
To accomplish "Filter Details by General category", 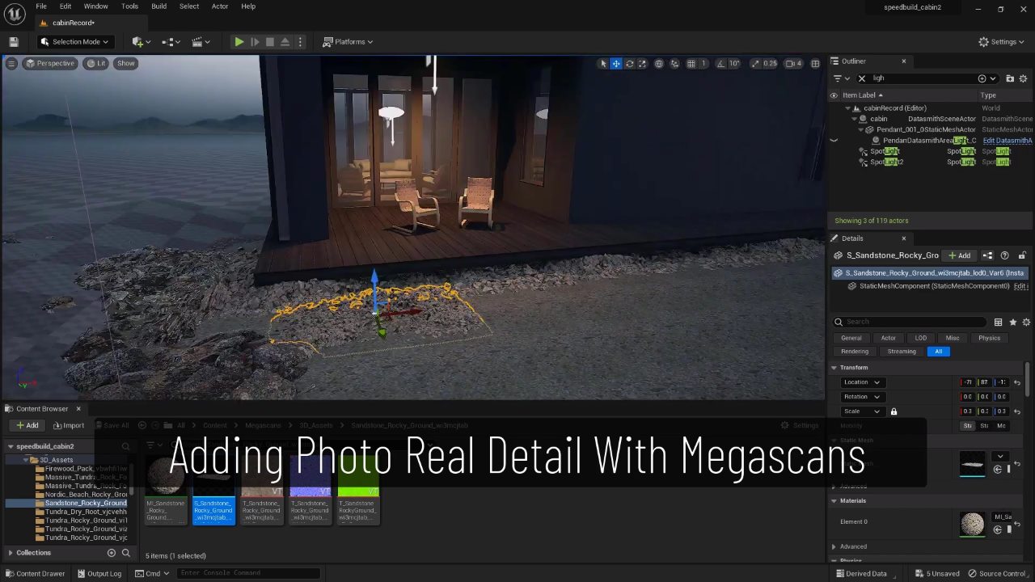I will coord(851,338).
